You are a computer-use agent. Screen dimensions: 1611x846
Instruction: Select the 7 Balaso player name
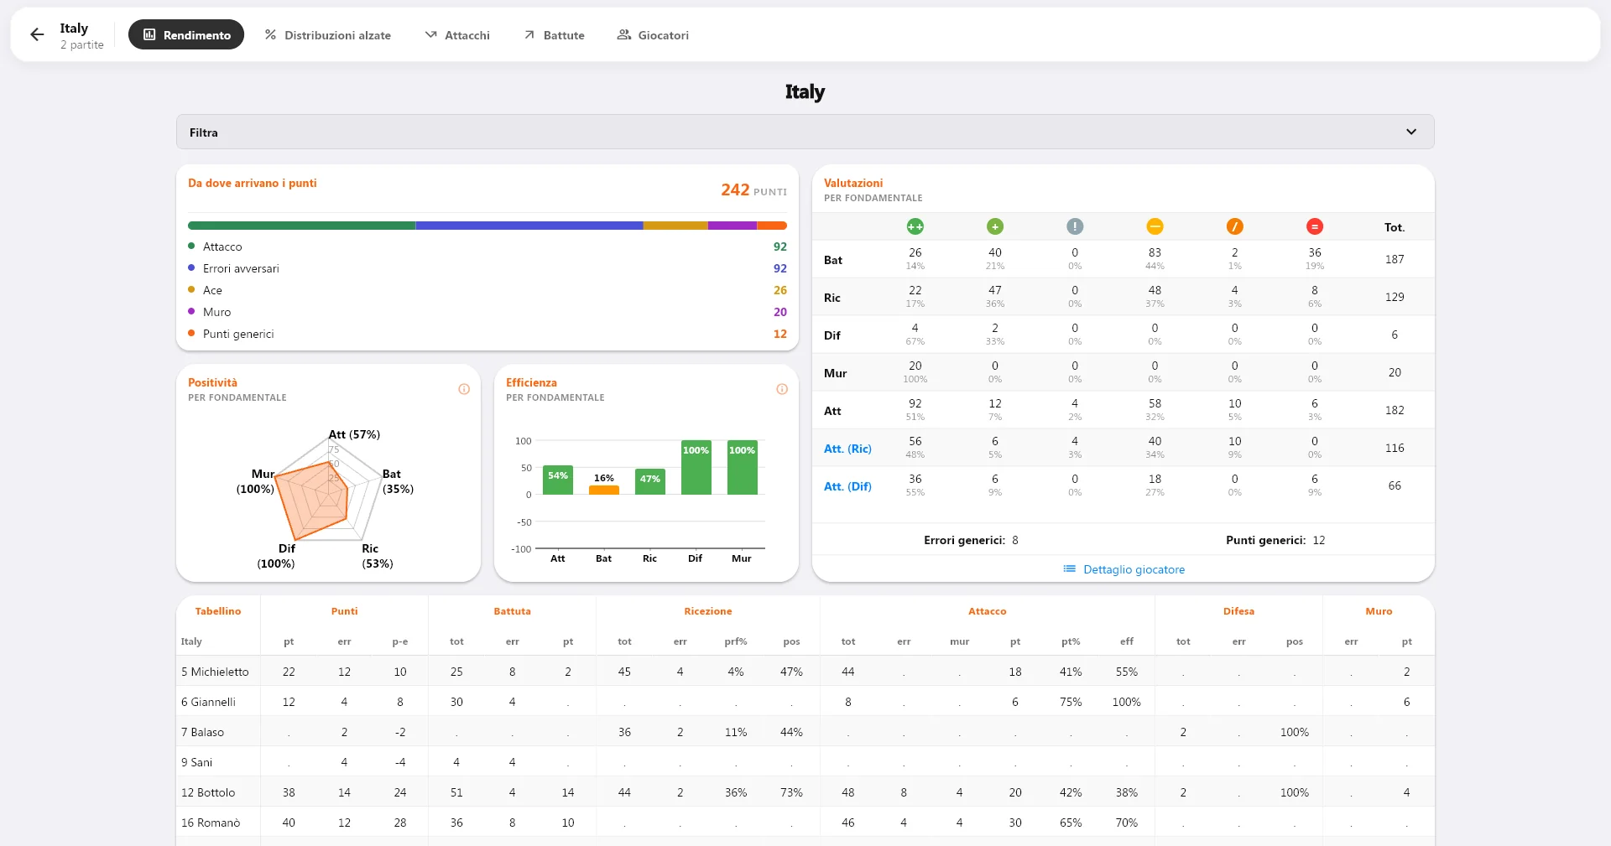pos(202,732)
